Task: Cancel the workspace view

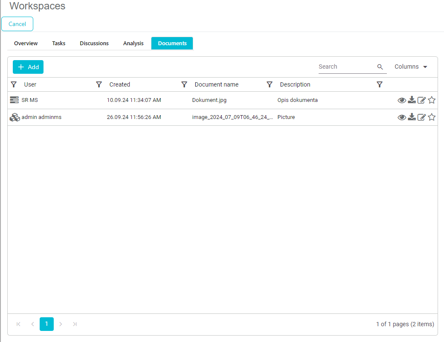Action: (x=17, y=24)
